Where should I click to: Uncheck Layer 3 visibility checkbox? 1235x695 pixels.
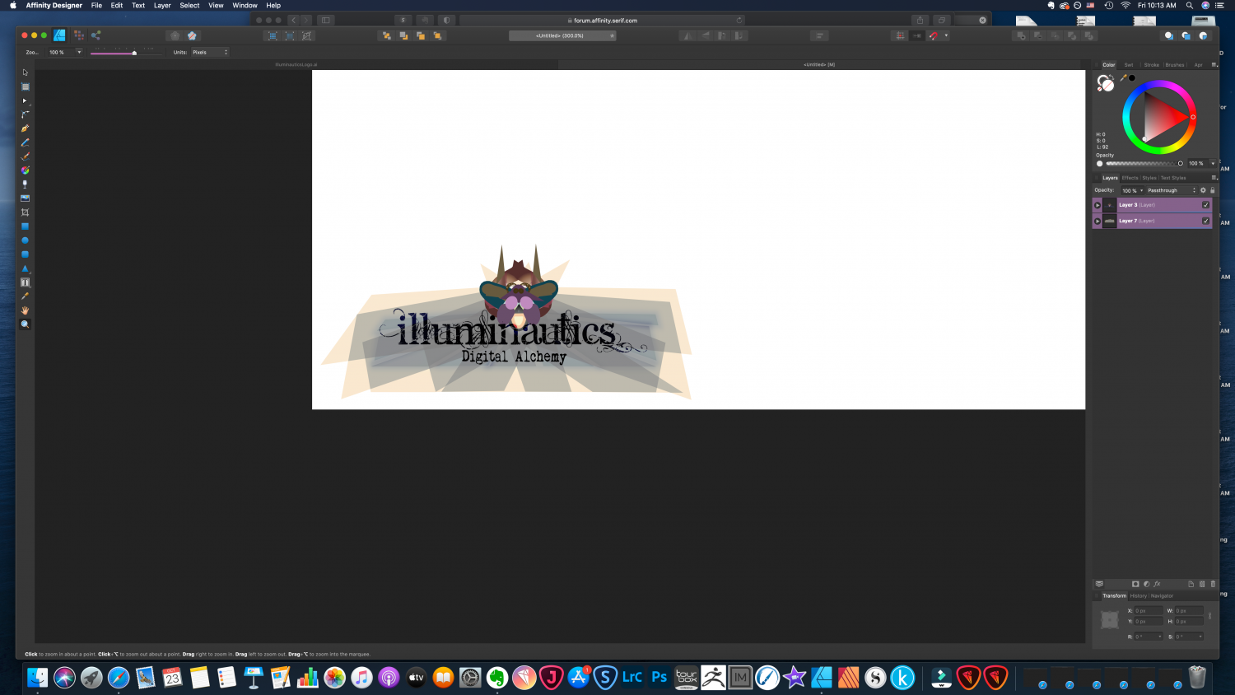[1206, 205]
